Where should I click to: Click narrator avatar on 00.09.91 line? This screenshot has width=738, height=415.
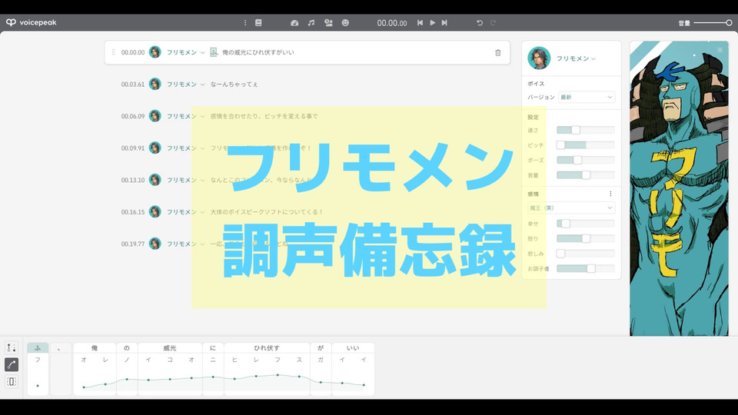point(155,148)
